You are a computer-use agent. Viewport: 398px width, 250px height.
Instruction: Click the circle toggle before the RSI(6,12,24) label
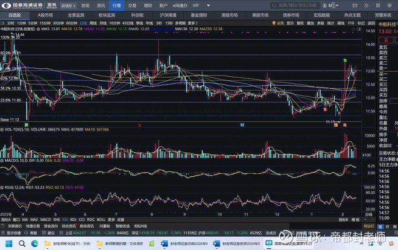pyautogui.click(x=2, y=187)
